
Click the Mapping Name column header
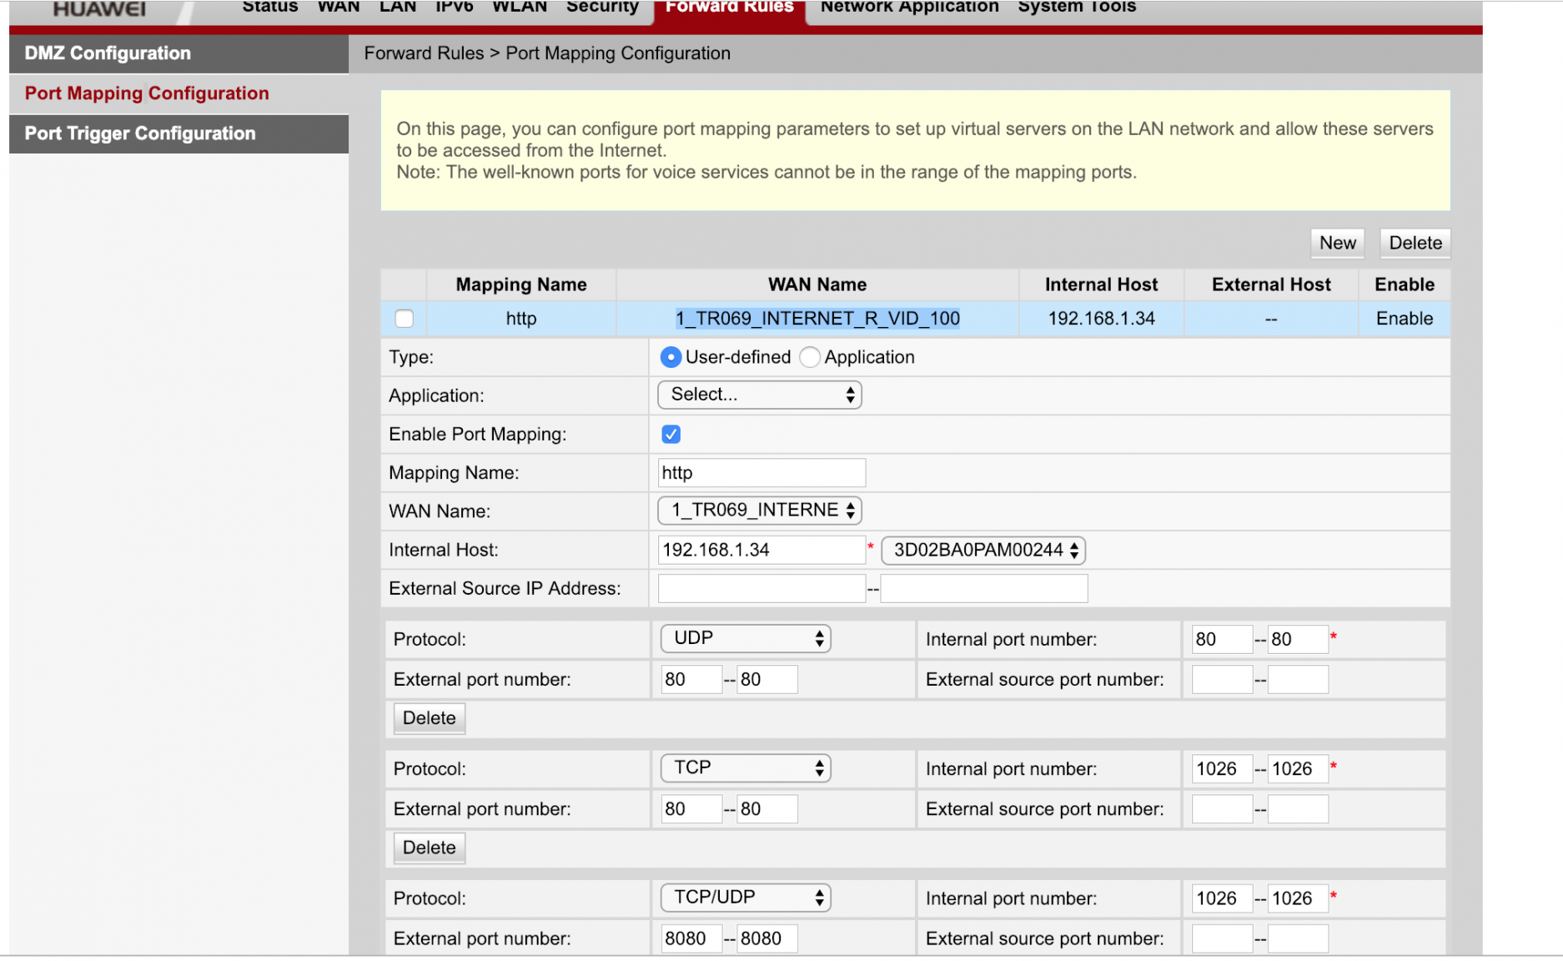pos(521,284)
